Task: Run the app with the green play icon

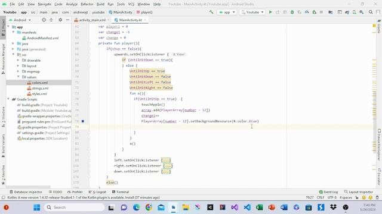Action: [x=270, y=12]
